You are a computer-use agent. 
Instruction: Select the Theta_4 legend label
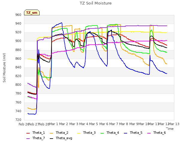[x=113, y=133]
